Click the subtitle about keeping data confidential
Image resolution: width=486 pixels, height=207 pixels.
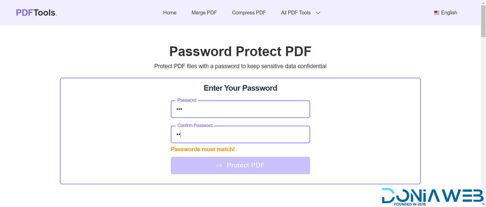[x=240, y=66]
